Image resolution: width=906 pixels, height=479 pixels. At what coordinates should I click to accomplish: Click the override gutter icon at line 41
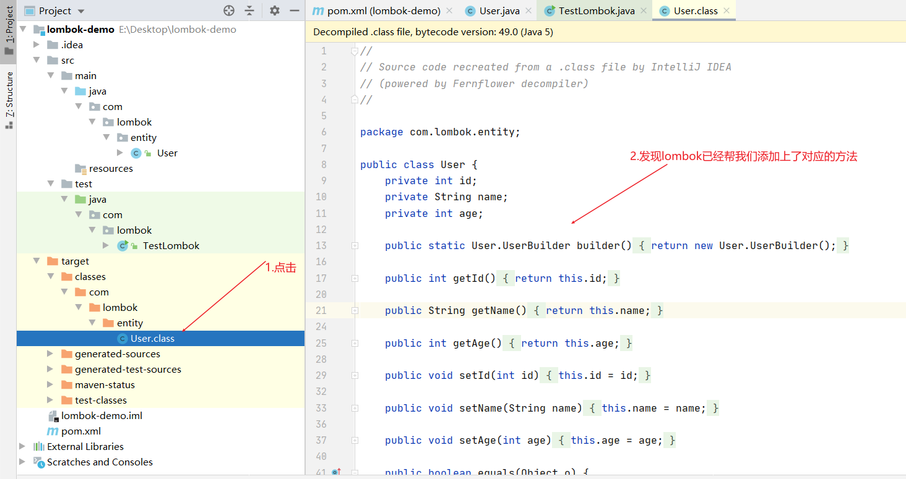point(336,472)
